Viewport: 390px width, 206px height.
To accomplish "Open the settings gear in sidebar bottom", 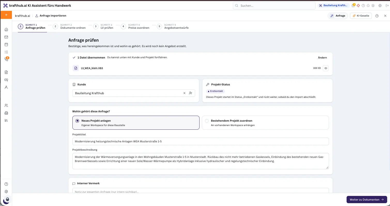I will point(6,192).
